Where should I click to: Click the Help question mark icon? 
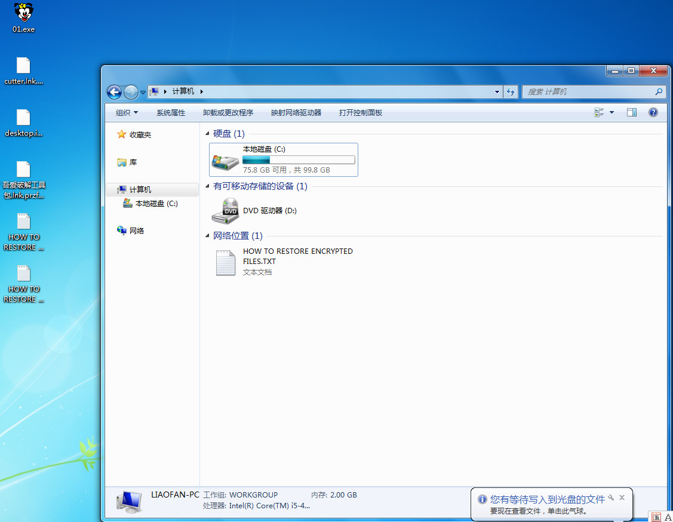tap(653, 112)
